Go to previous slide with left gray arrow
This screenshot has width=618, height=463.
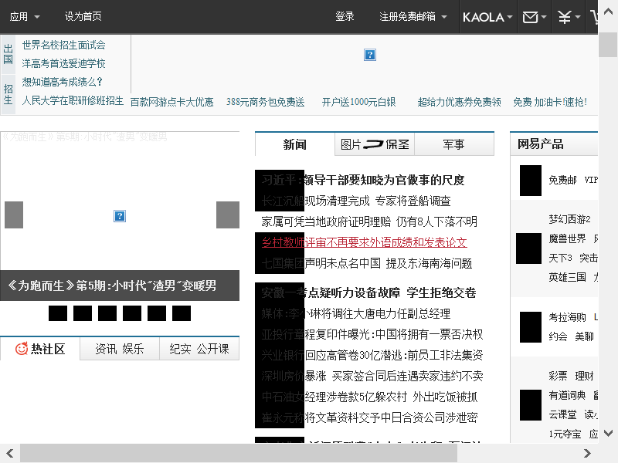click(14, 215)
